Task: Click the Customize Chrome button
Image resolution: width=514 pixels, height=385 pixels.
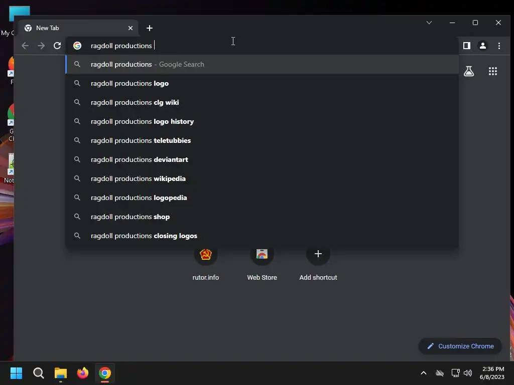Action: pyautogui.click(x=460, y=346)
